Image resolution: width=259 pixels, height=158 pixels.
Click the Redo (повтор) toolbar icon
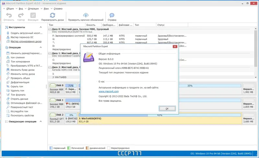coord(21,15)
